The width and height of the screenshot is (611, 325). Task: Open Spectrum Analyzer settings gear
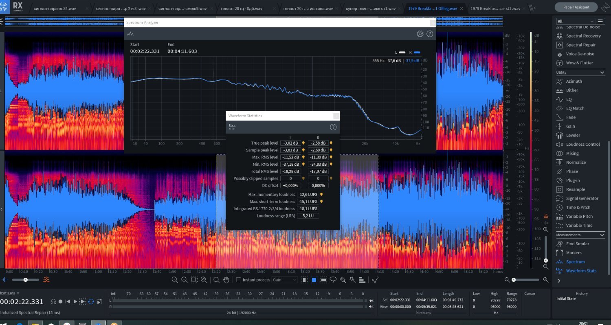pyautogui.click(x=420, y=34)
